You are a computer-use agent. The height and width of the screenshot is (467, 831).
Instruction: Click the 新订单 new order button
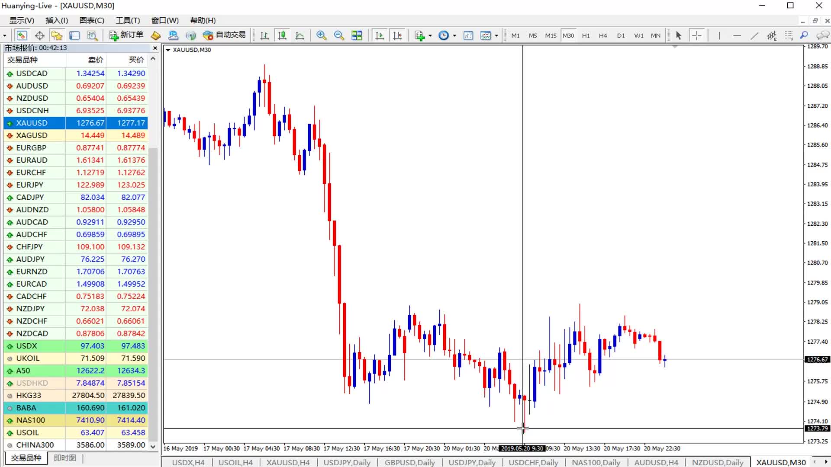126,35
